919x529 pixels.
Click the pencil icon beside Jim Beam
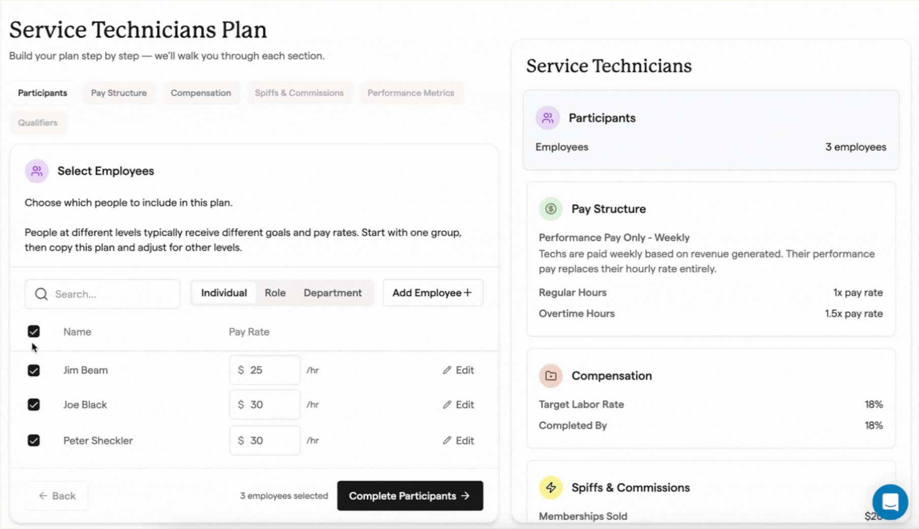pyautogui.click(x=447, y=370)
